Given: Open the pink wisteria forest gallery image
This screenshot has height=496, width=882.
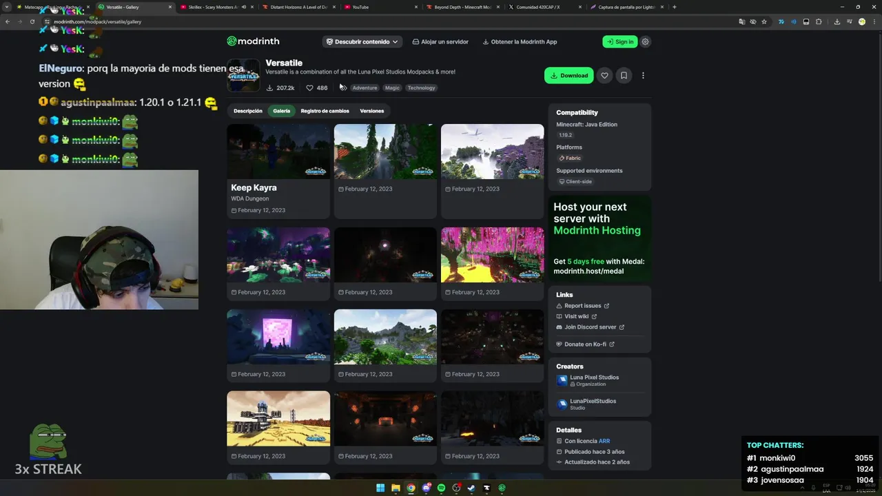Looking at the screenshot, I should (x=492, y=255).
